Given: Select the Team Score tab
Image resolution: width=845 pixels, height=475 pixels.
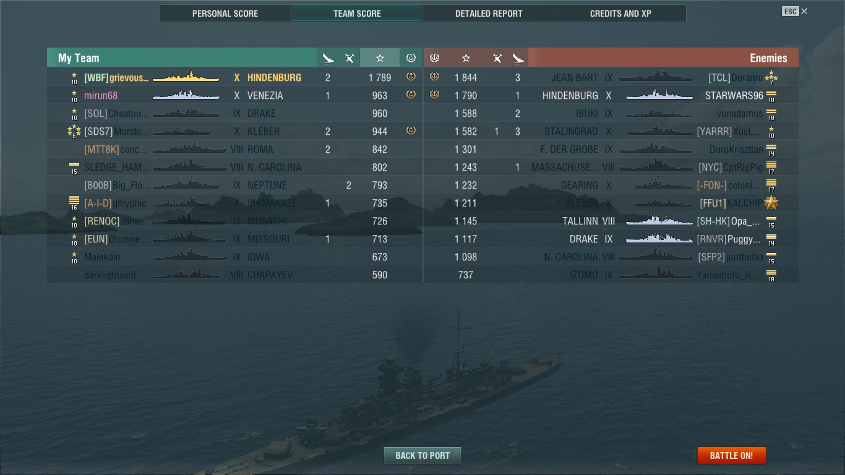Looking at the screenshot, I should click(357, 14).
